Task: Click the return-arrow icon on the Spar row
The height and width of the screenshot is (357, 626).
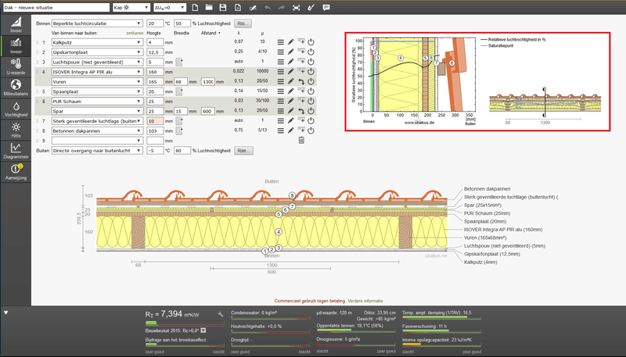Action: click(301, 111)
